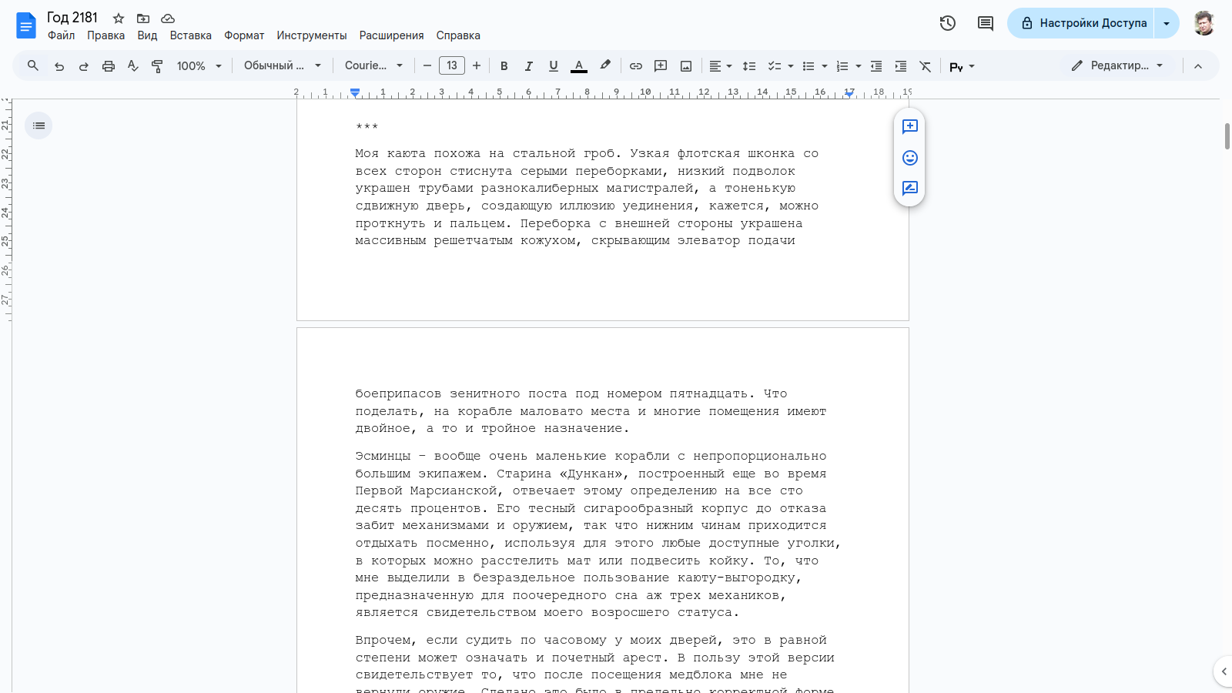Check the cloud save status icon
The image size is (1232, 693).
click(x=168, y=18)
